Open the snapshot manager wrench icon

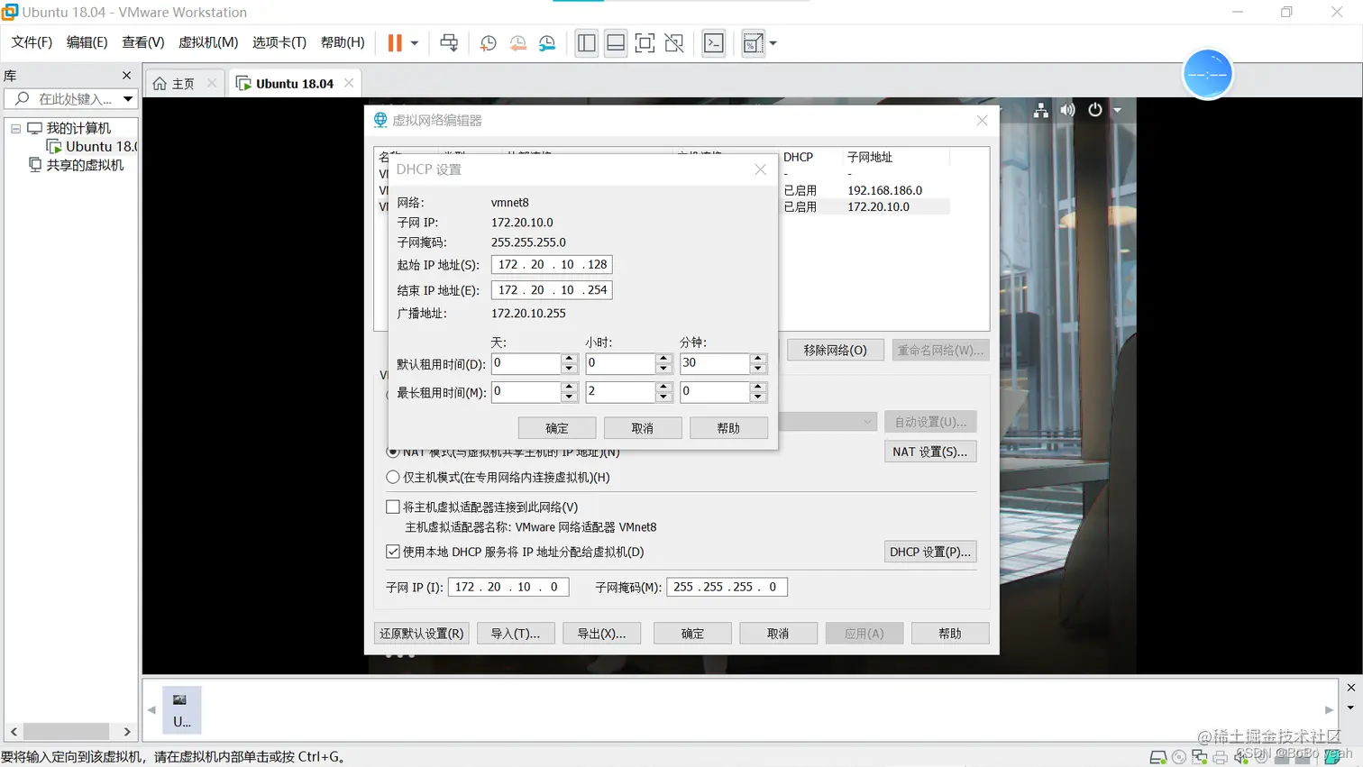[x=547, y=42]
